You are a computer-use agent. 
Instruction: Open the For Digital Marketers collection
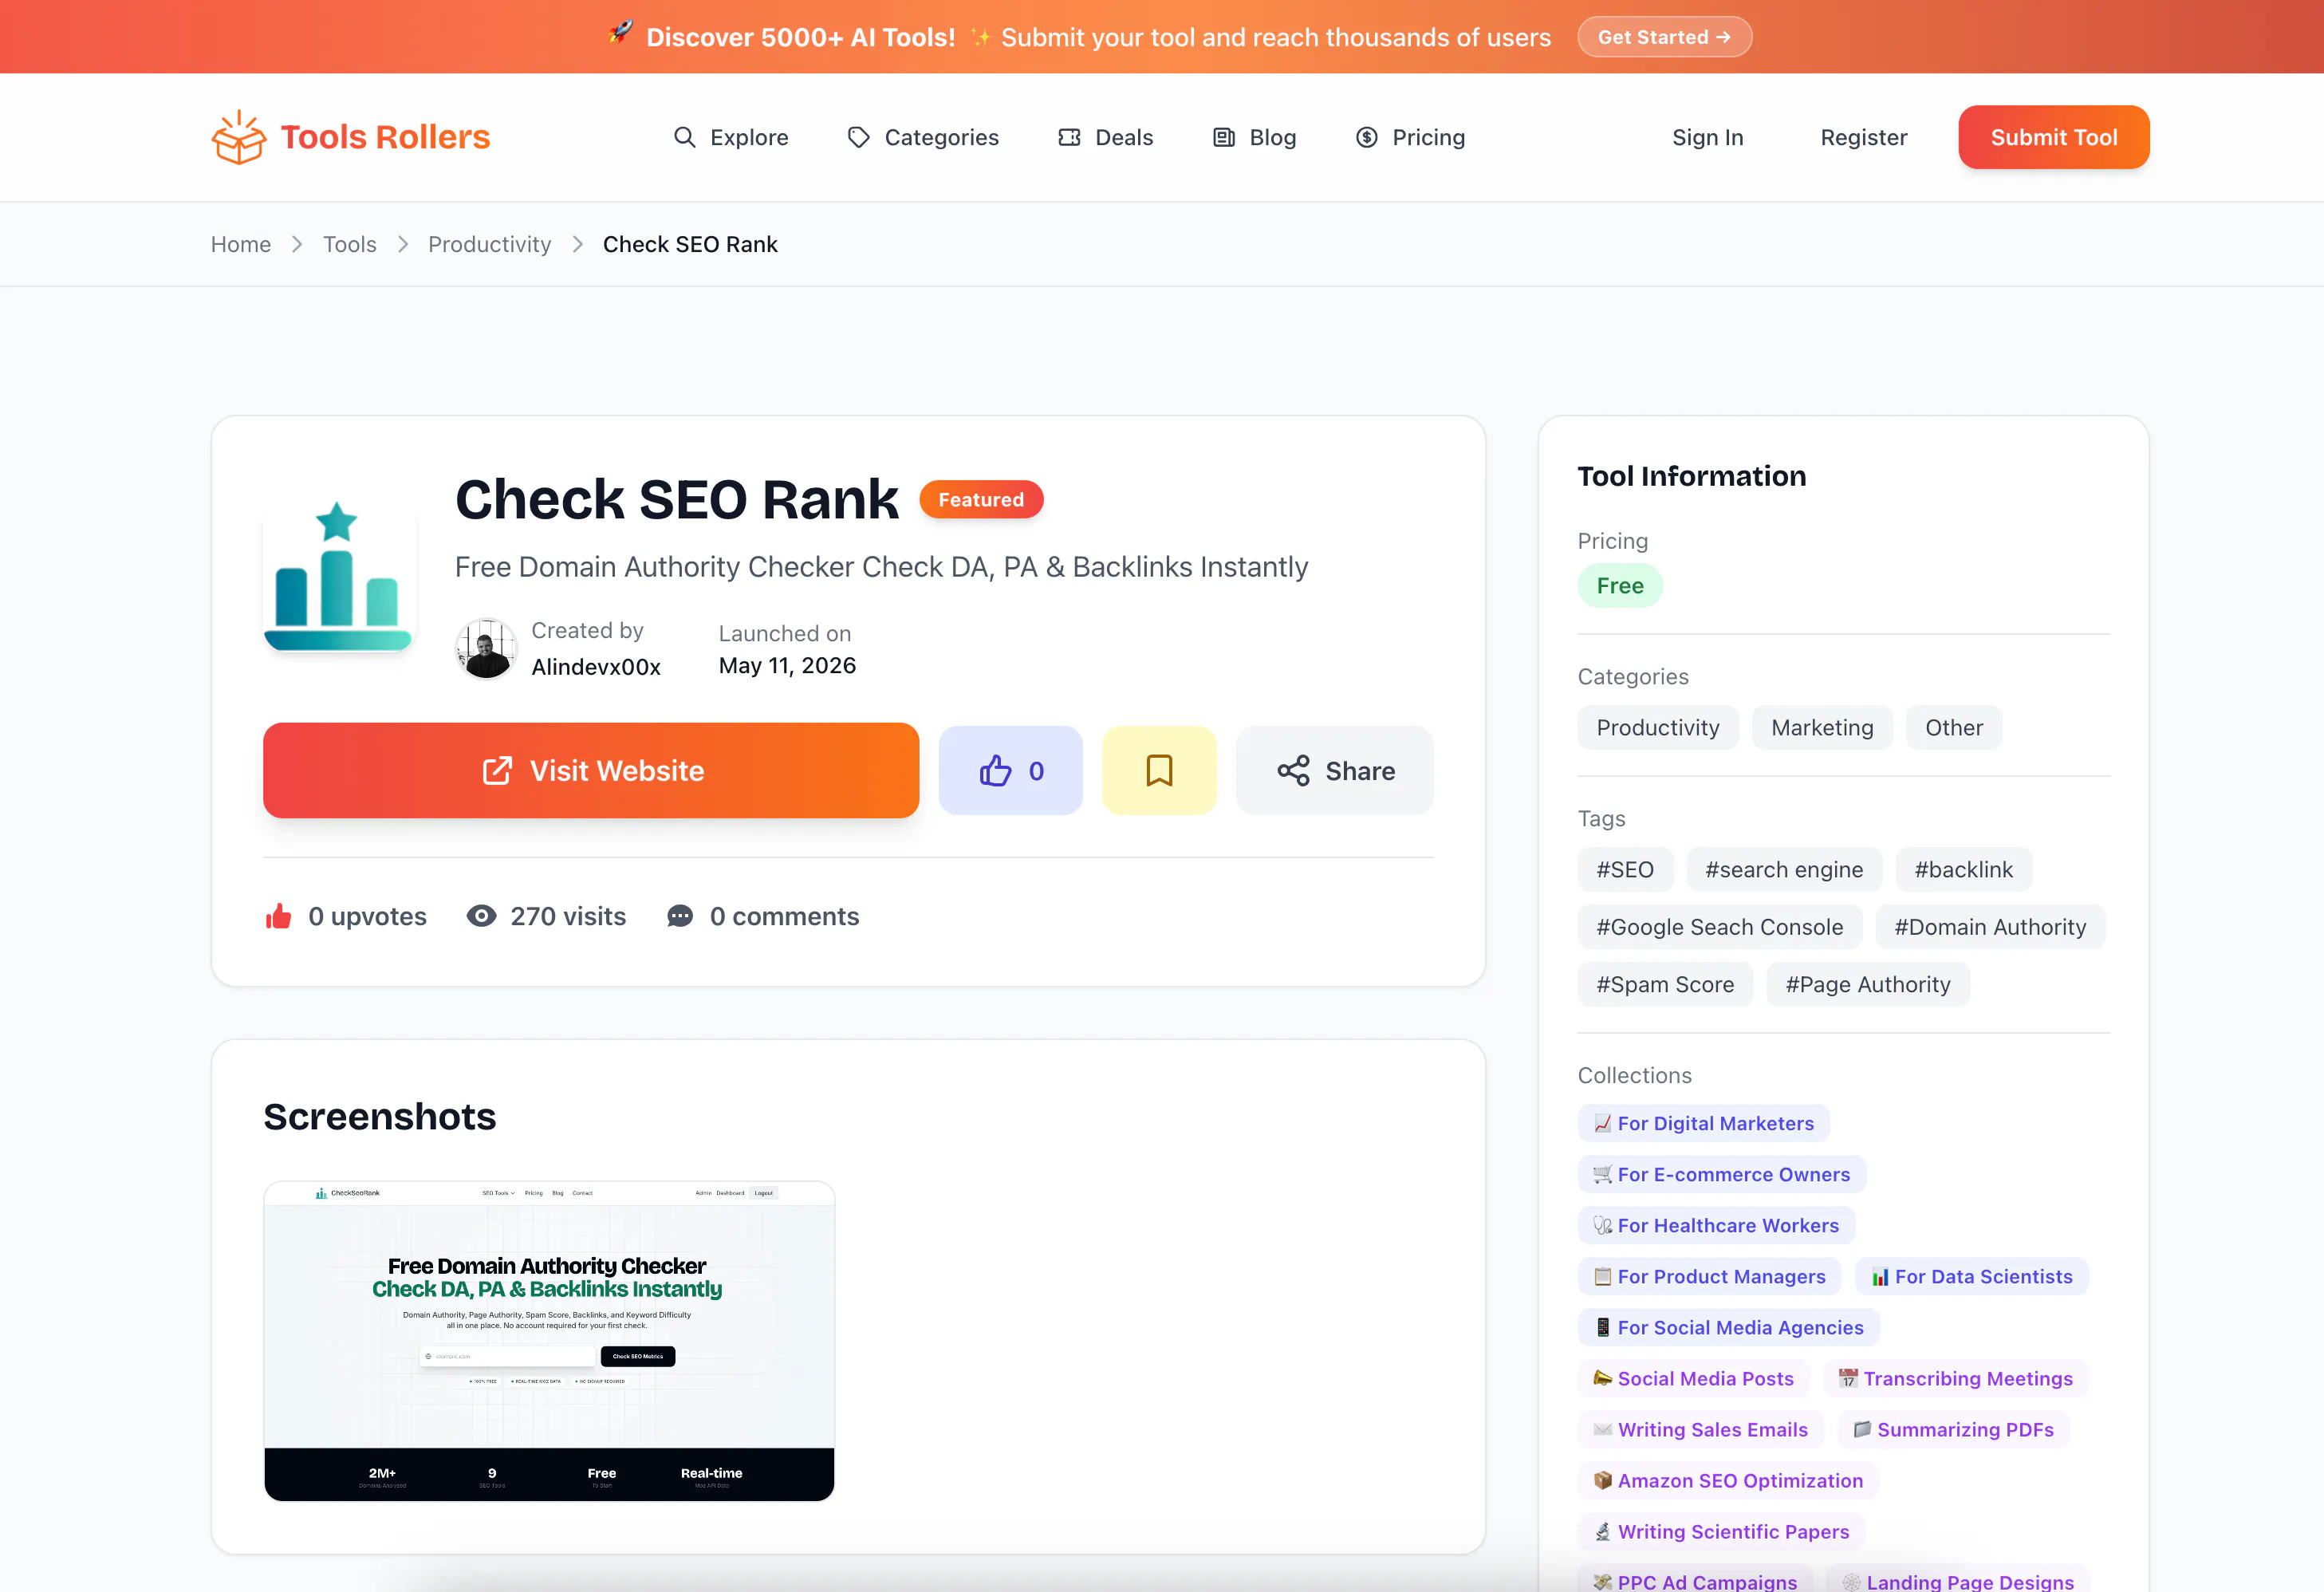tap(1703, 1123)
